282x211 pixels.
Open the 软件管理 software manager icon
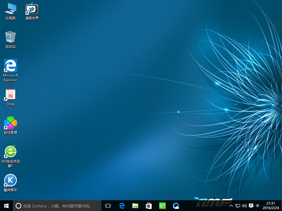(x=10, y=124)
